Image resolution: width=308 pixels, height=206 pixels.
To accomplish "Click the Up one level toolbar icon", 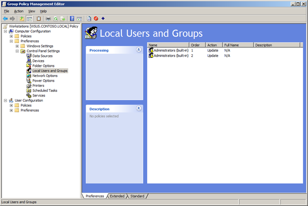I will coord(23,18).
